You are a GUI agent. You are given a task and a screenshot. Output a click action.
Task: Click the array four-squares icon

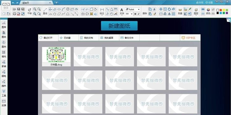[174, 14]
